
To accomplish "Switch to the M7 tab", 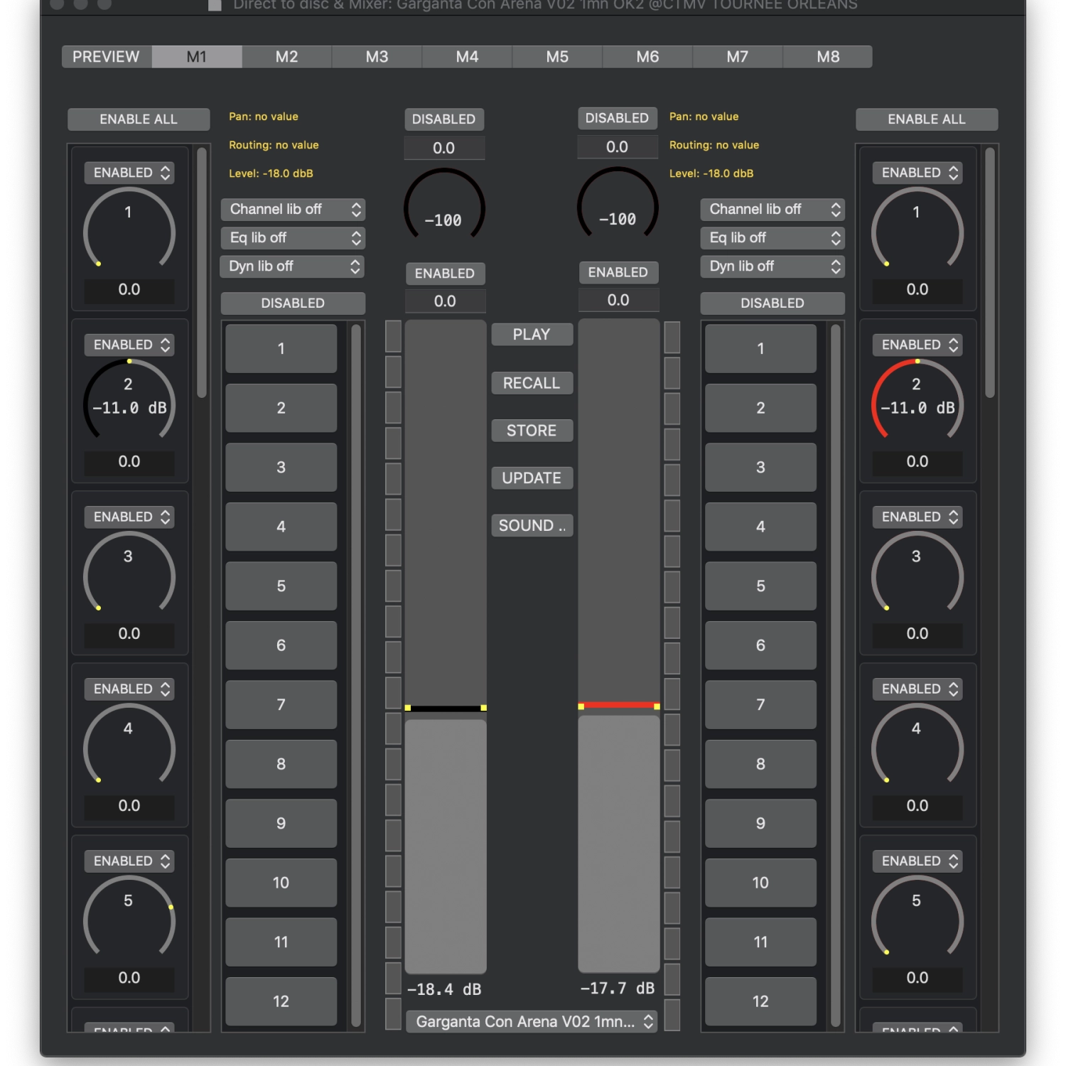I will (x=738, y=57).
